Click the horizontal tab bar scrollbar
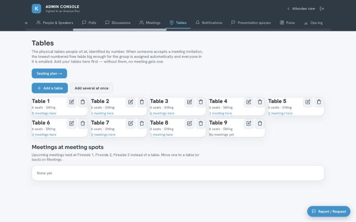This screenshot has width=356, height=222. point(120,29)
